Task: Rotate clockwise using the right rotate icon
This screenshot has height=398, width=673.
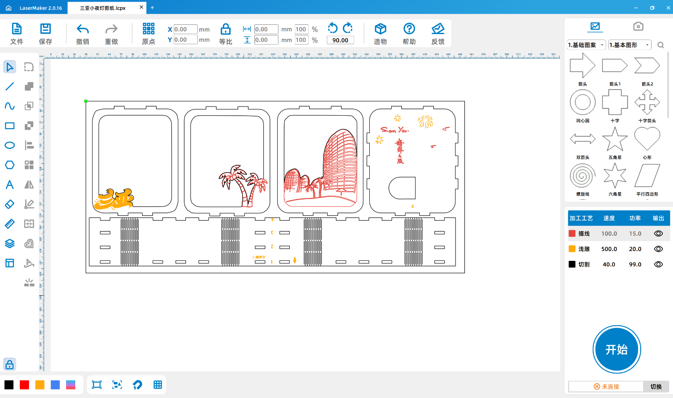Action: (348, 28)
